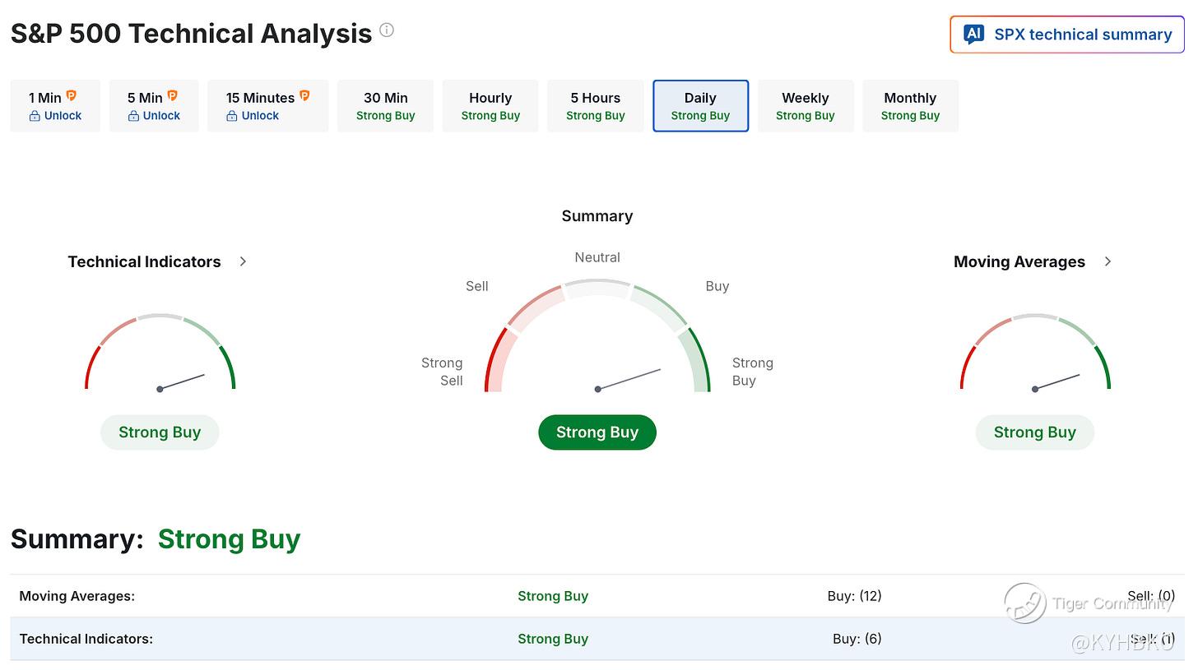1198x670 pixels.
Task: Switch to the Weekly timeframe tab
Action: pyautogui.click(x=806, y=106)
